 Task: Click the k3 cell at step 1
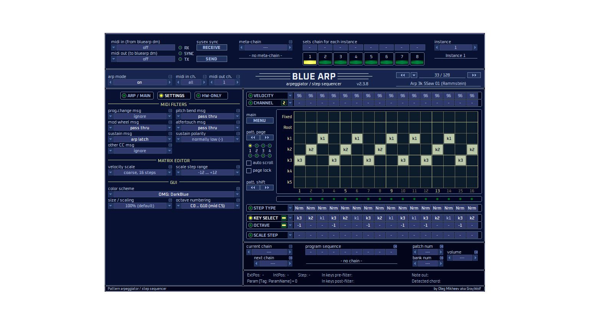point(300,160)
